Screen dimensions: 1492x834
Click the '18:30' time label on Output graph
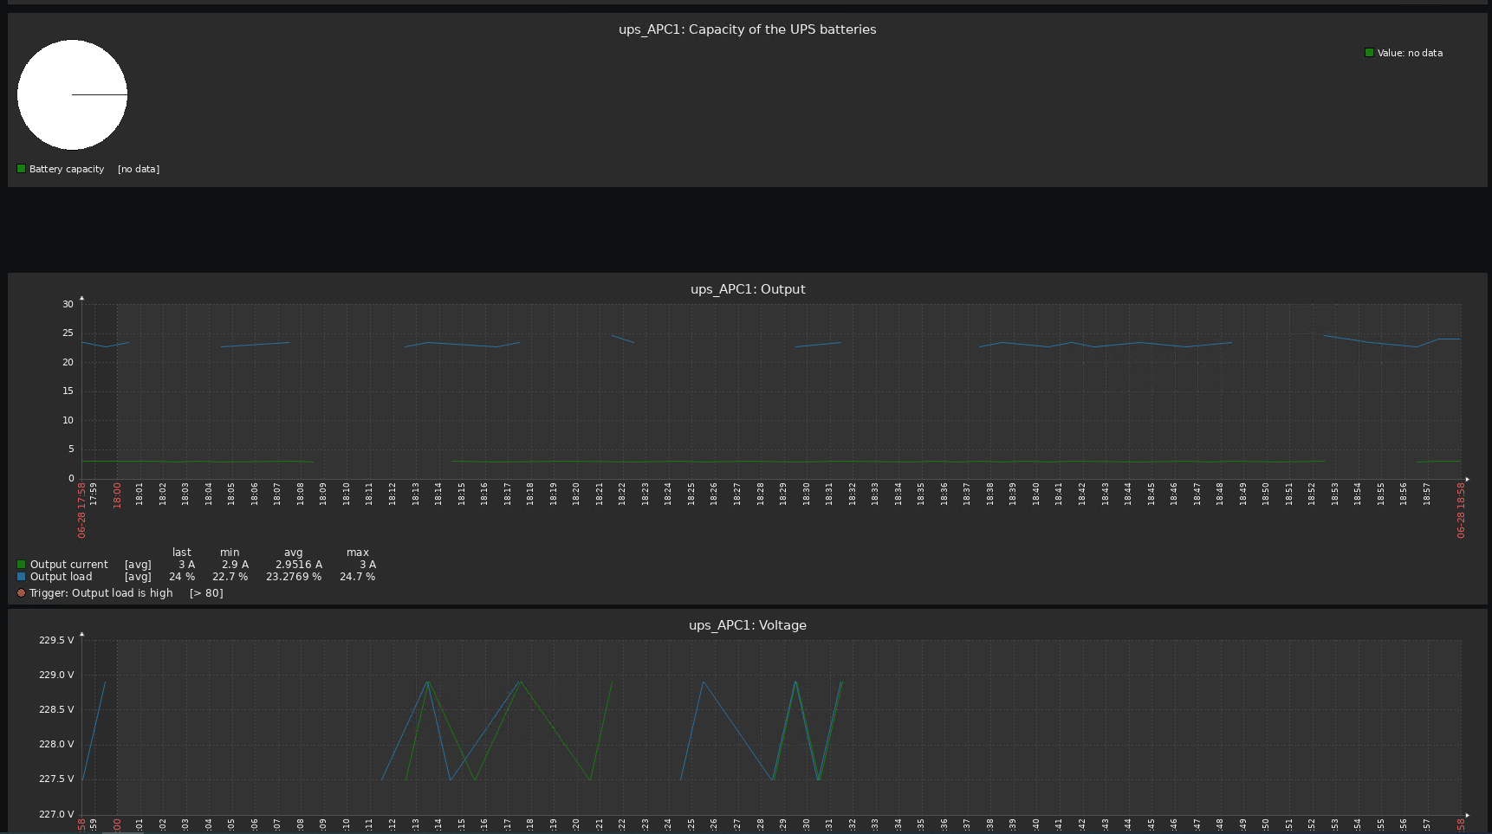806,494
